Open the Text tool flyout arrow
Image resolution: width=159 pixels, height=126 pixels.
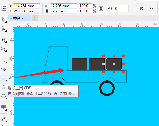[x=6, y=110]
